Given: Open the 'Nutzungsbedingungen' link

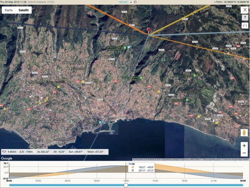Looking at the screenshot, I should tap(212, 160).
